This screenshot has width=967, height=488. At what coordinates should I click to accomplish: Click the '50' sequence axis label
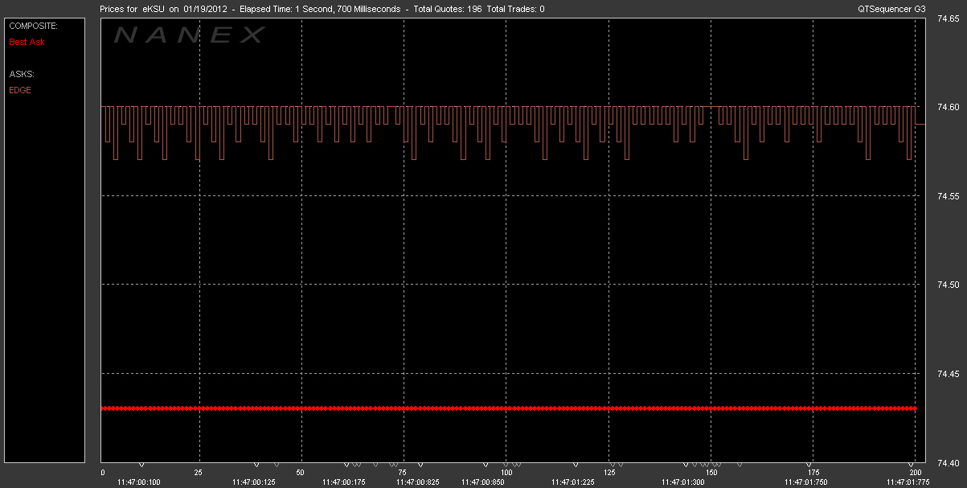pyautogui.click(x=301, y=473)
